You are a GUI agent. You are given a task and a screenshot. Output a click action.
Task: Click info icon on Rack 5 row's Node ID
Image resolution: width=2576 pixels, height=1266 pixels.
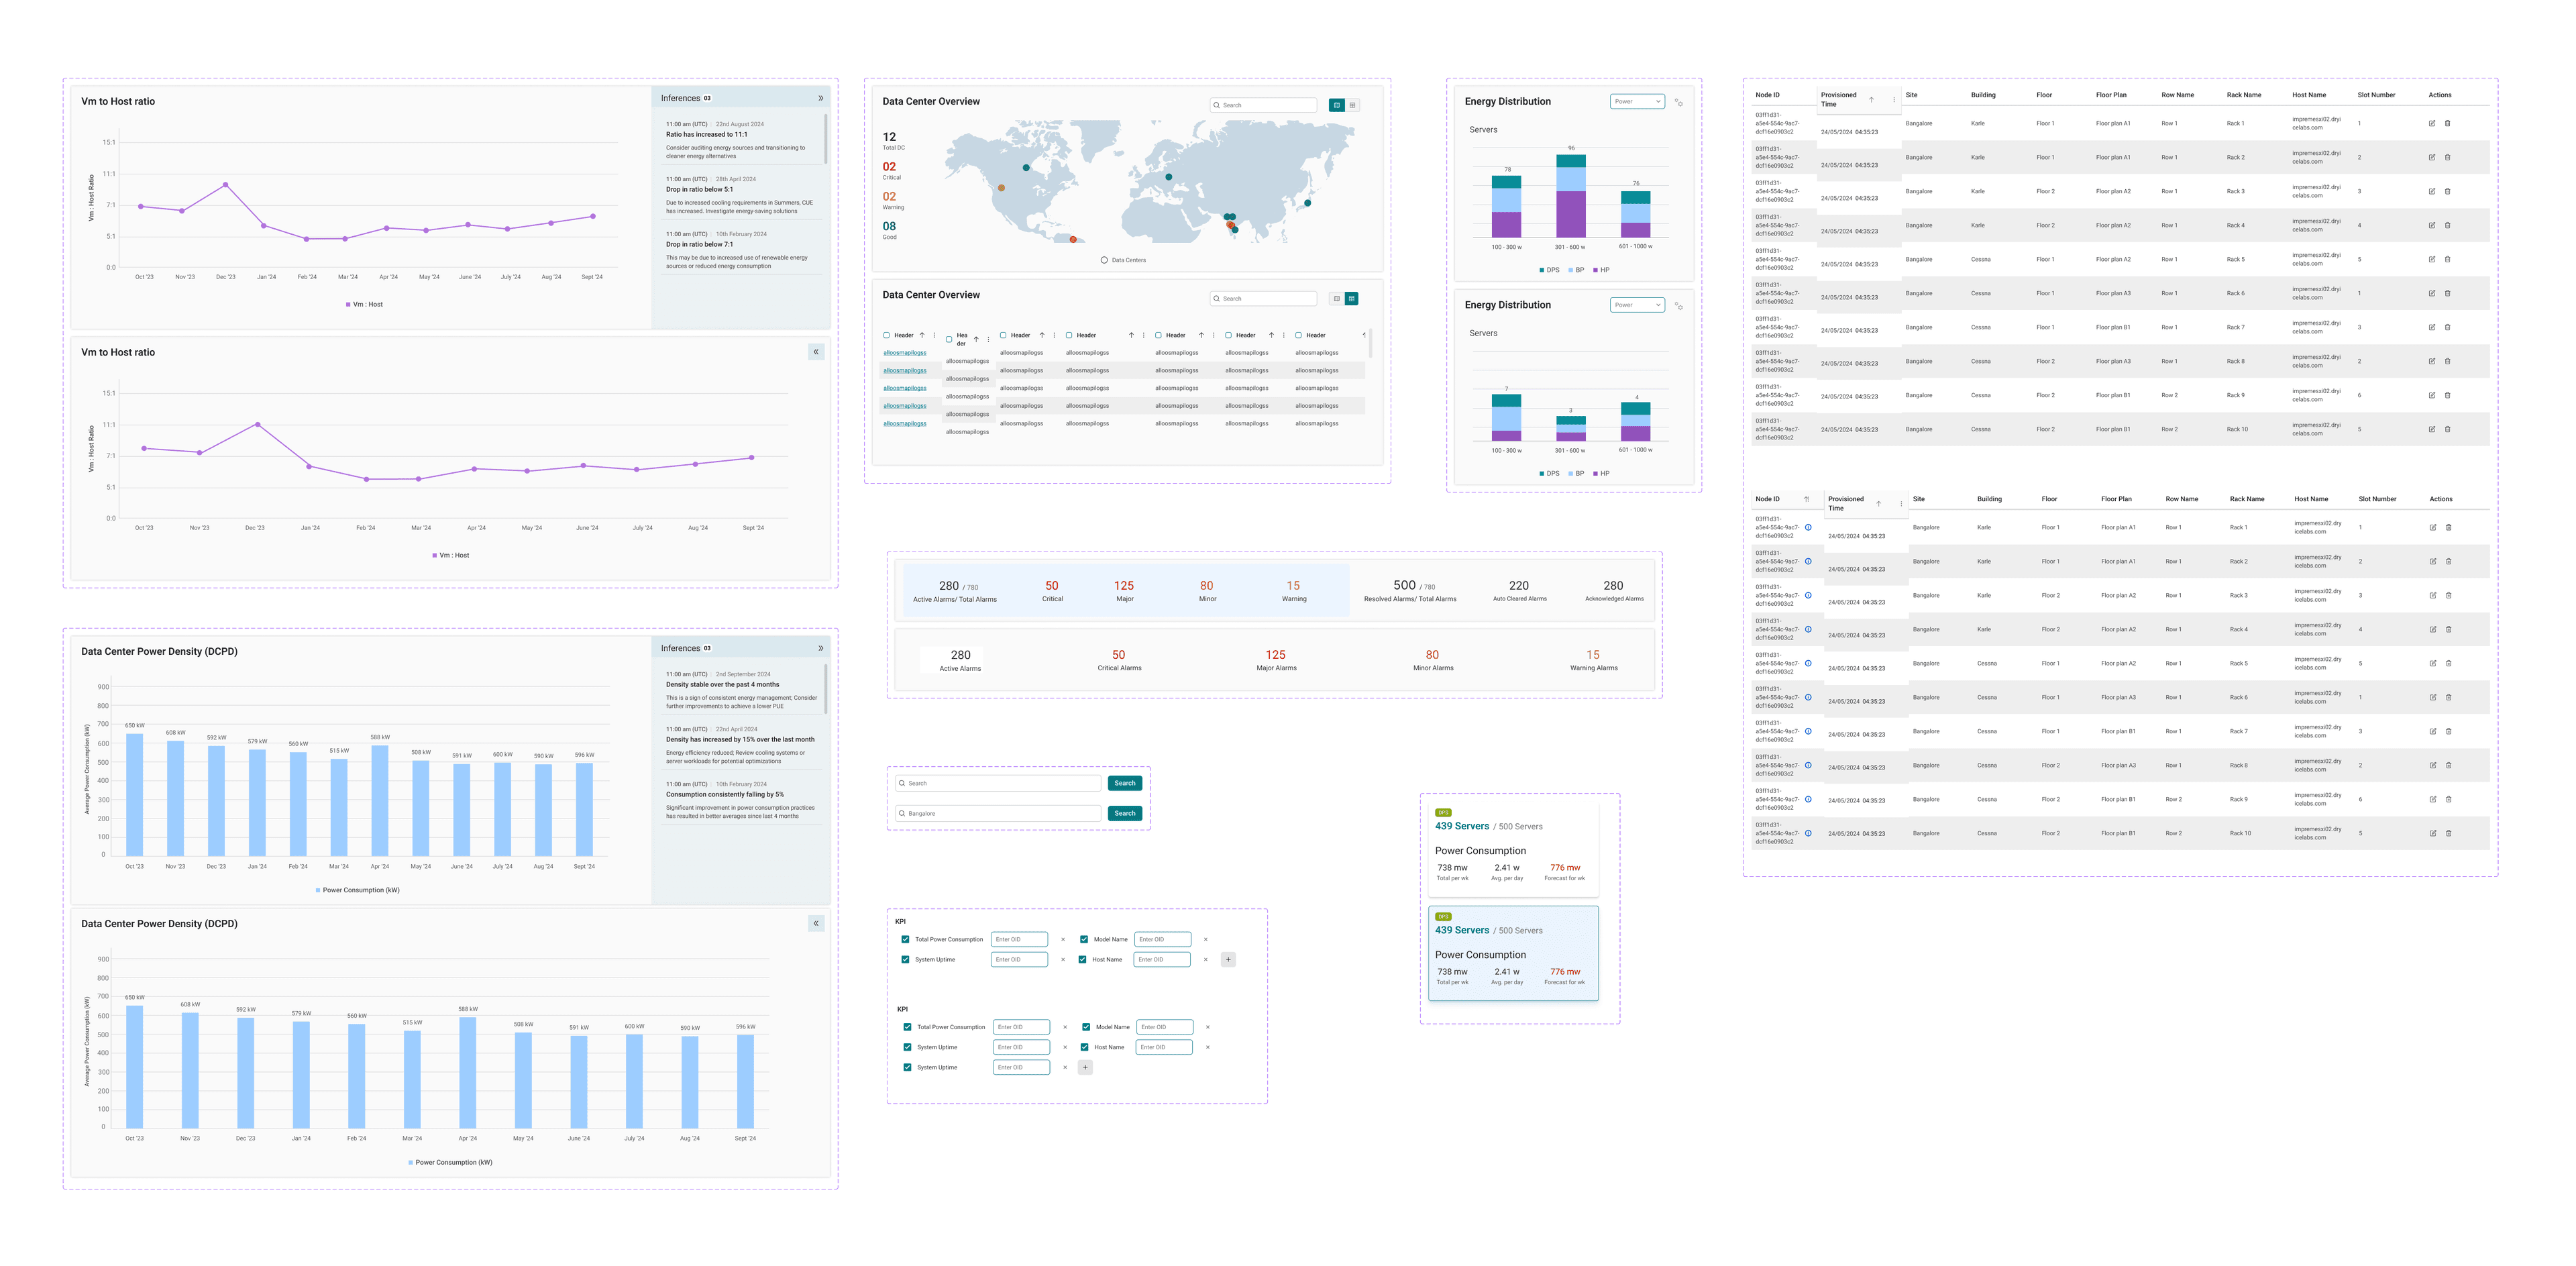[1808, 663]
